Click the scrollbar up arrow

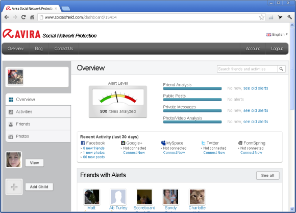click(292, 25)
